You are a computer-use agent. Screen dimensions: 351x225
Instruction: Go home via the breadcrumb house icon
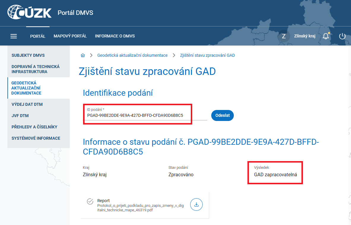pos(83,55)
